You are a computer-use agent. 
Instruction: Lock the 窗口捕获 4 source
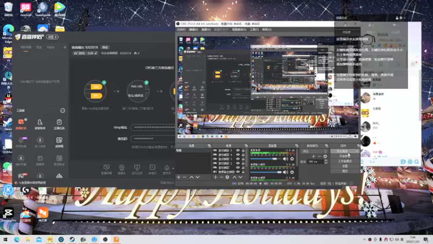pos(243,155)
